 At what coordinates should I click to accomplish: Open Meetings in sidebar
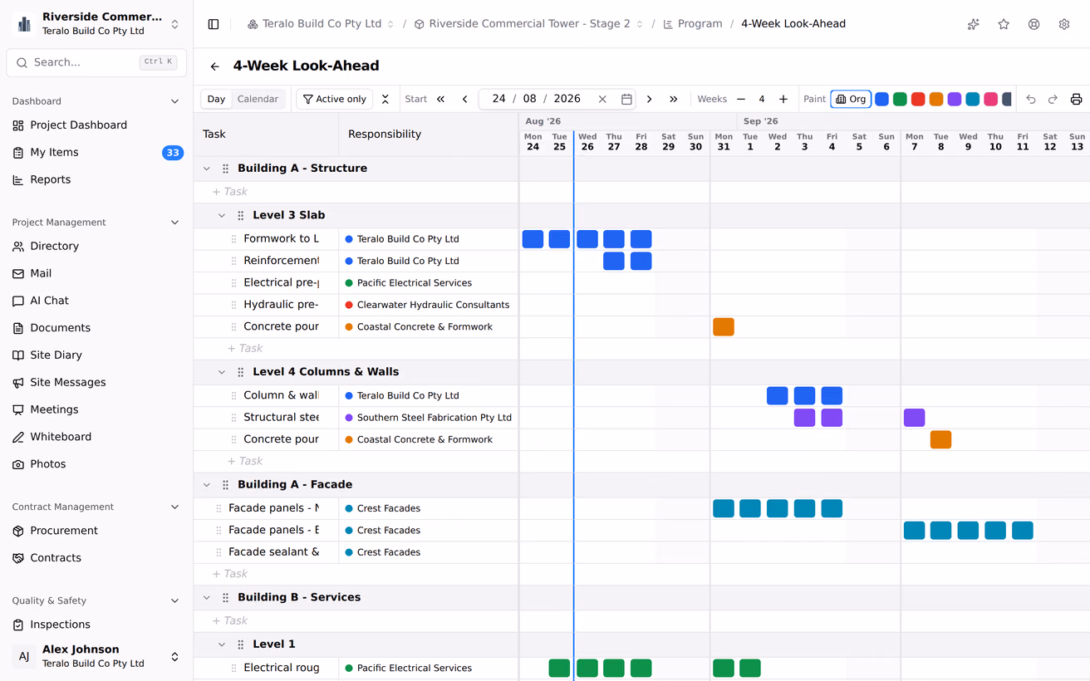(x=96, y=409)
